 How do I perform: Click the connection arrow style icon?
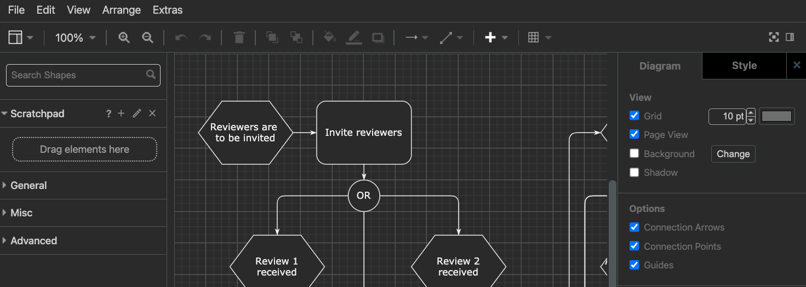(411, 37)
